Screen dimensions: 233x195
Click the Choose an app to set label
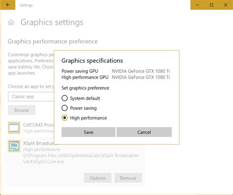click(31, 86)
